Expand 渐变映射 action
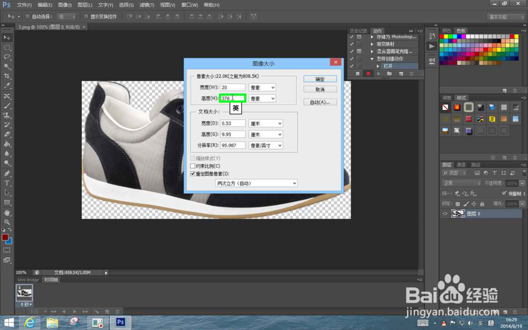Image resolution: width=528 pixels, height=330 pixels. 372,44
